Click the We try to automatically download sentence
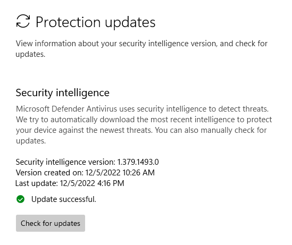 tap(144, 120)
